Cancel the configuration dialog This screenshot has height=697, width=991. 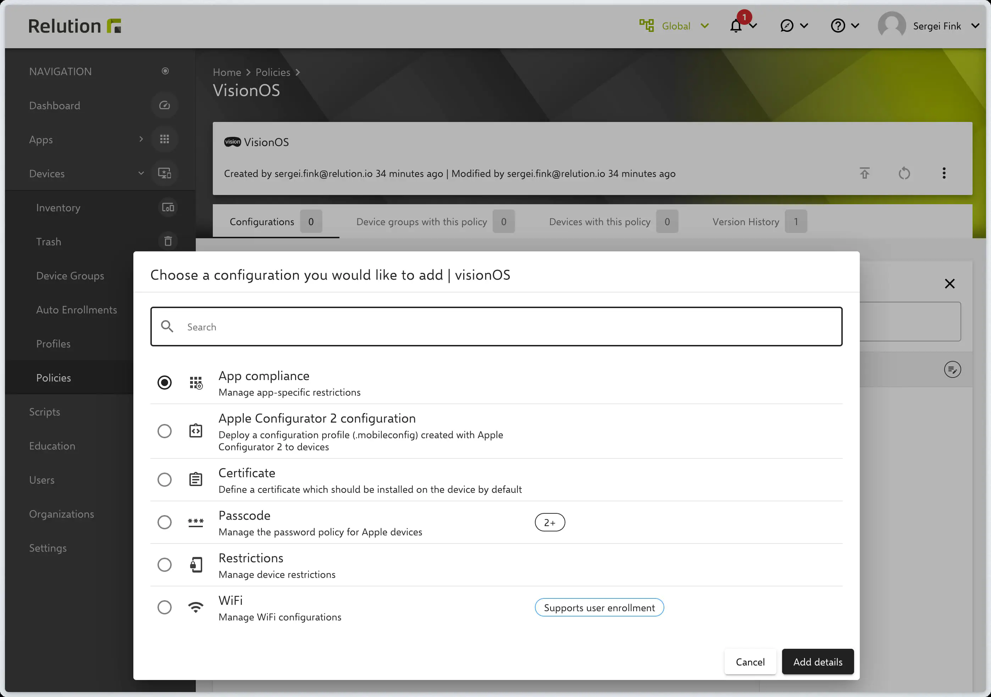[750, 662]
